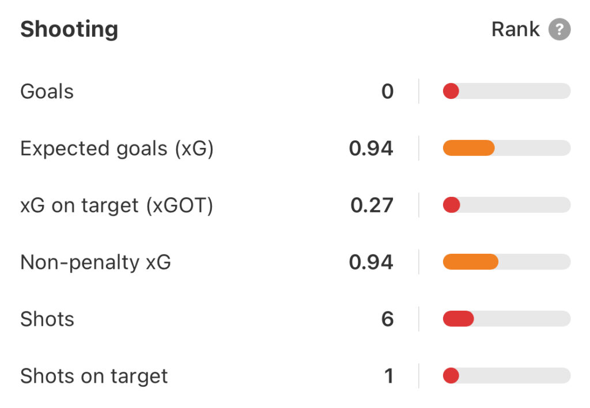Select the Shots stat label
The height and width of the screenshot is (408, 590).
pyautogui.click(x=47, y=319)
